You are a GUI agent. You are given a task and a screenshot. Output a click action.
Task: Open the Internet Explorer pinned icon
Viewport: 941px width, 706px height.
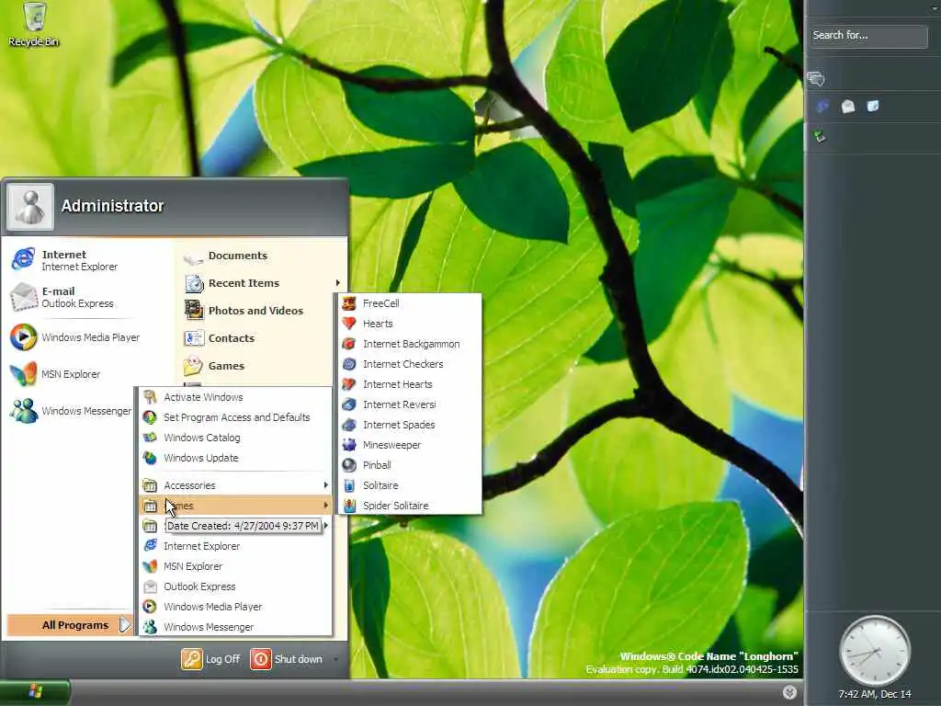pos(23,258)
